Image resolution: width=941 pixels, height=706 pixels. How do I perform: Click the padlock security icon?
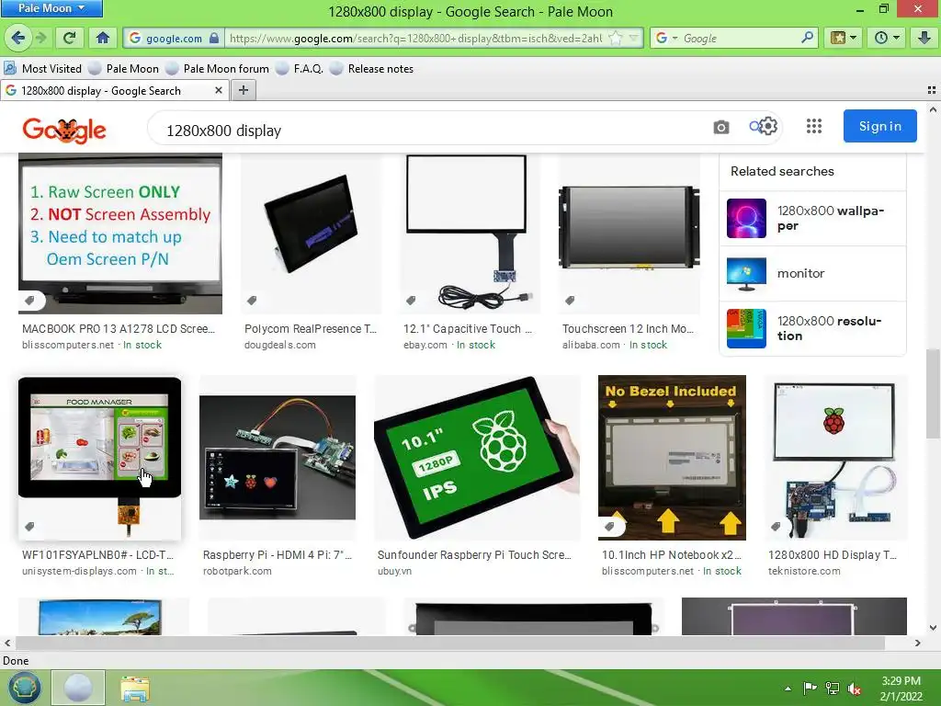[x=214, y=38]
